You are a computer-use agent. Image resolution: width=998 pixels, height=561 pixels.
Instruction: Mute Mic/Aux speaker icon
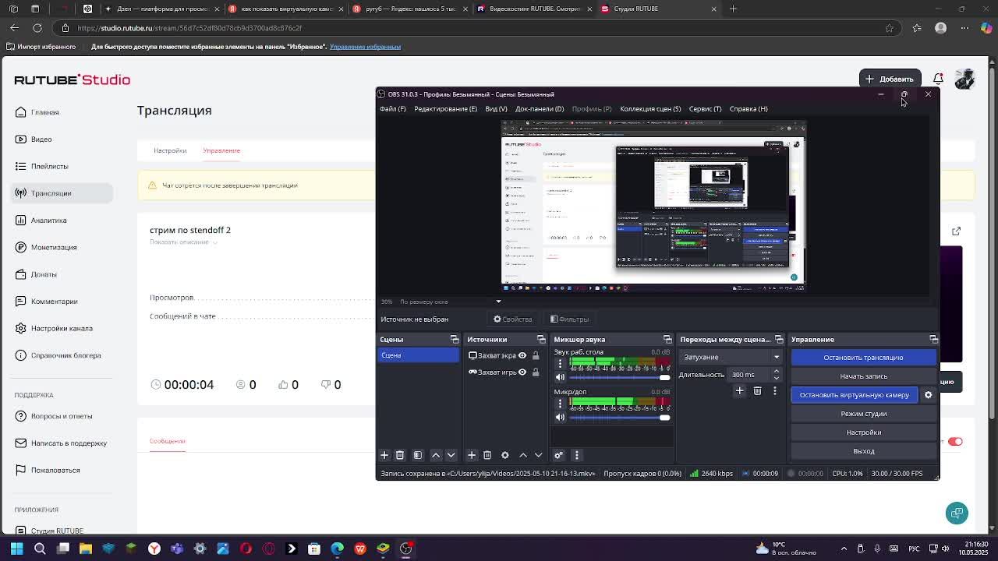click(560, 417)
